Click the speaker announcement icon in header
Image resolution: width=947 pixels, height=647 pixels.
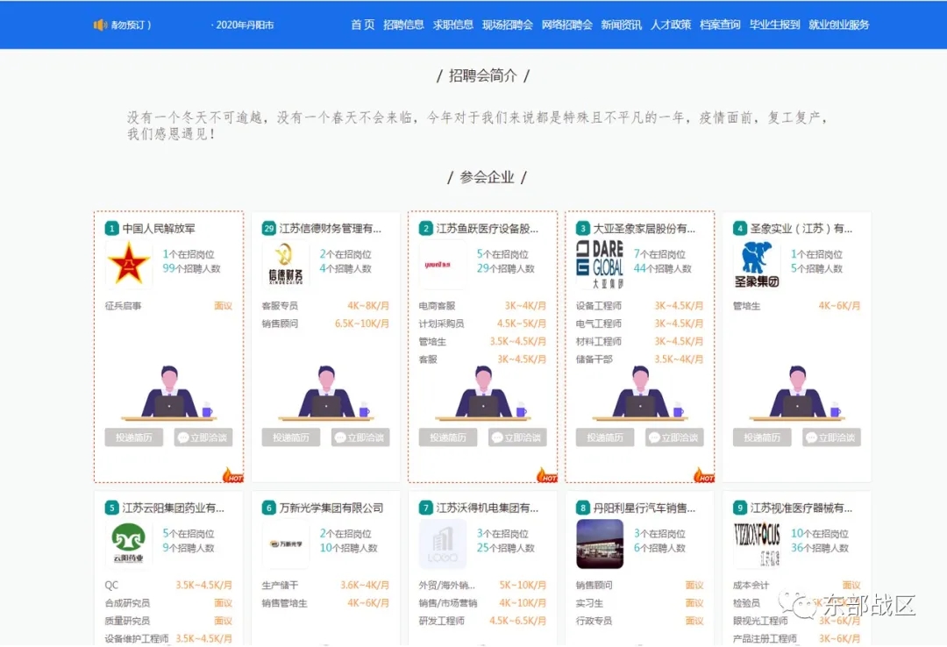pyautogui.click(x=100, y=25)
